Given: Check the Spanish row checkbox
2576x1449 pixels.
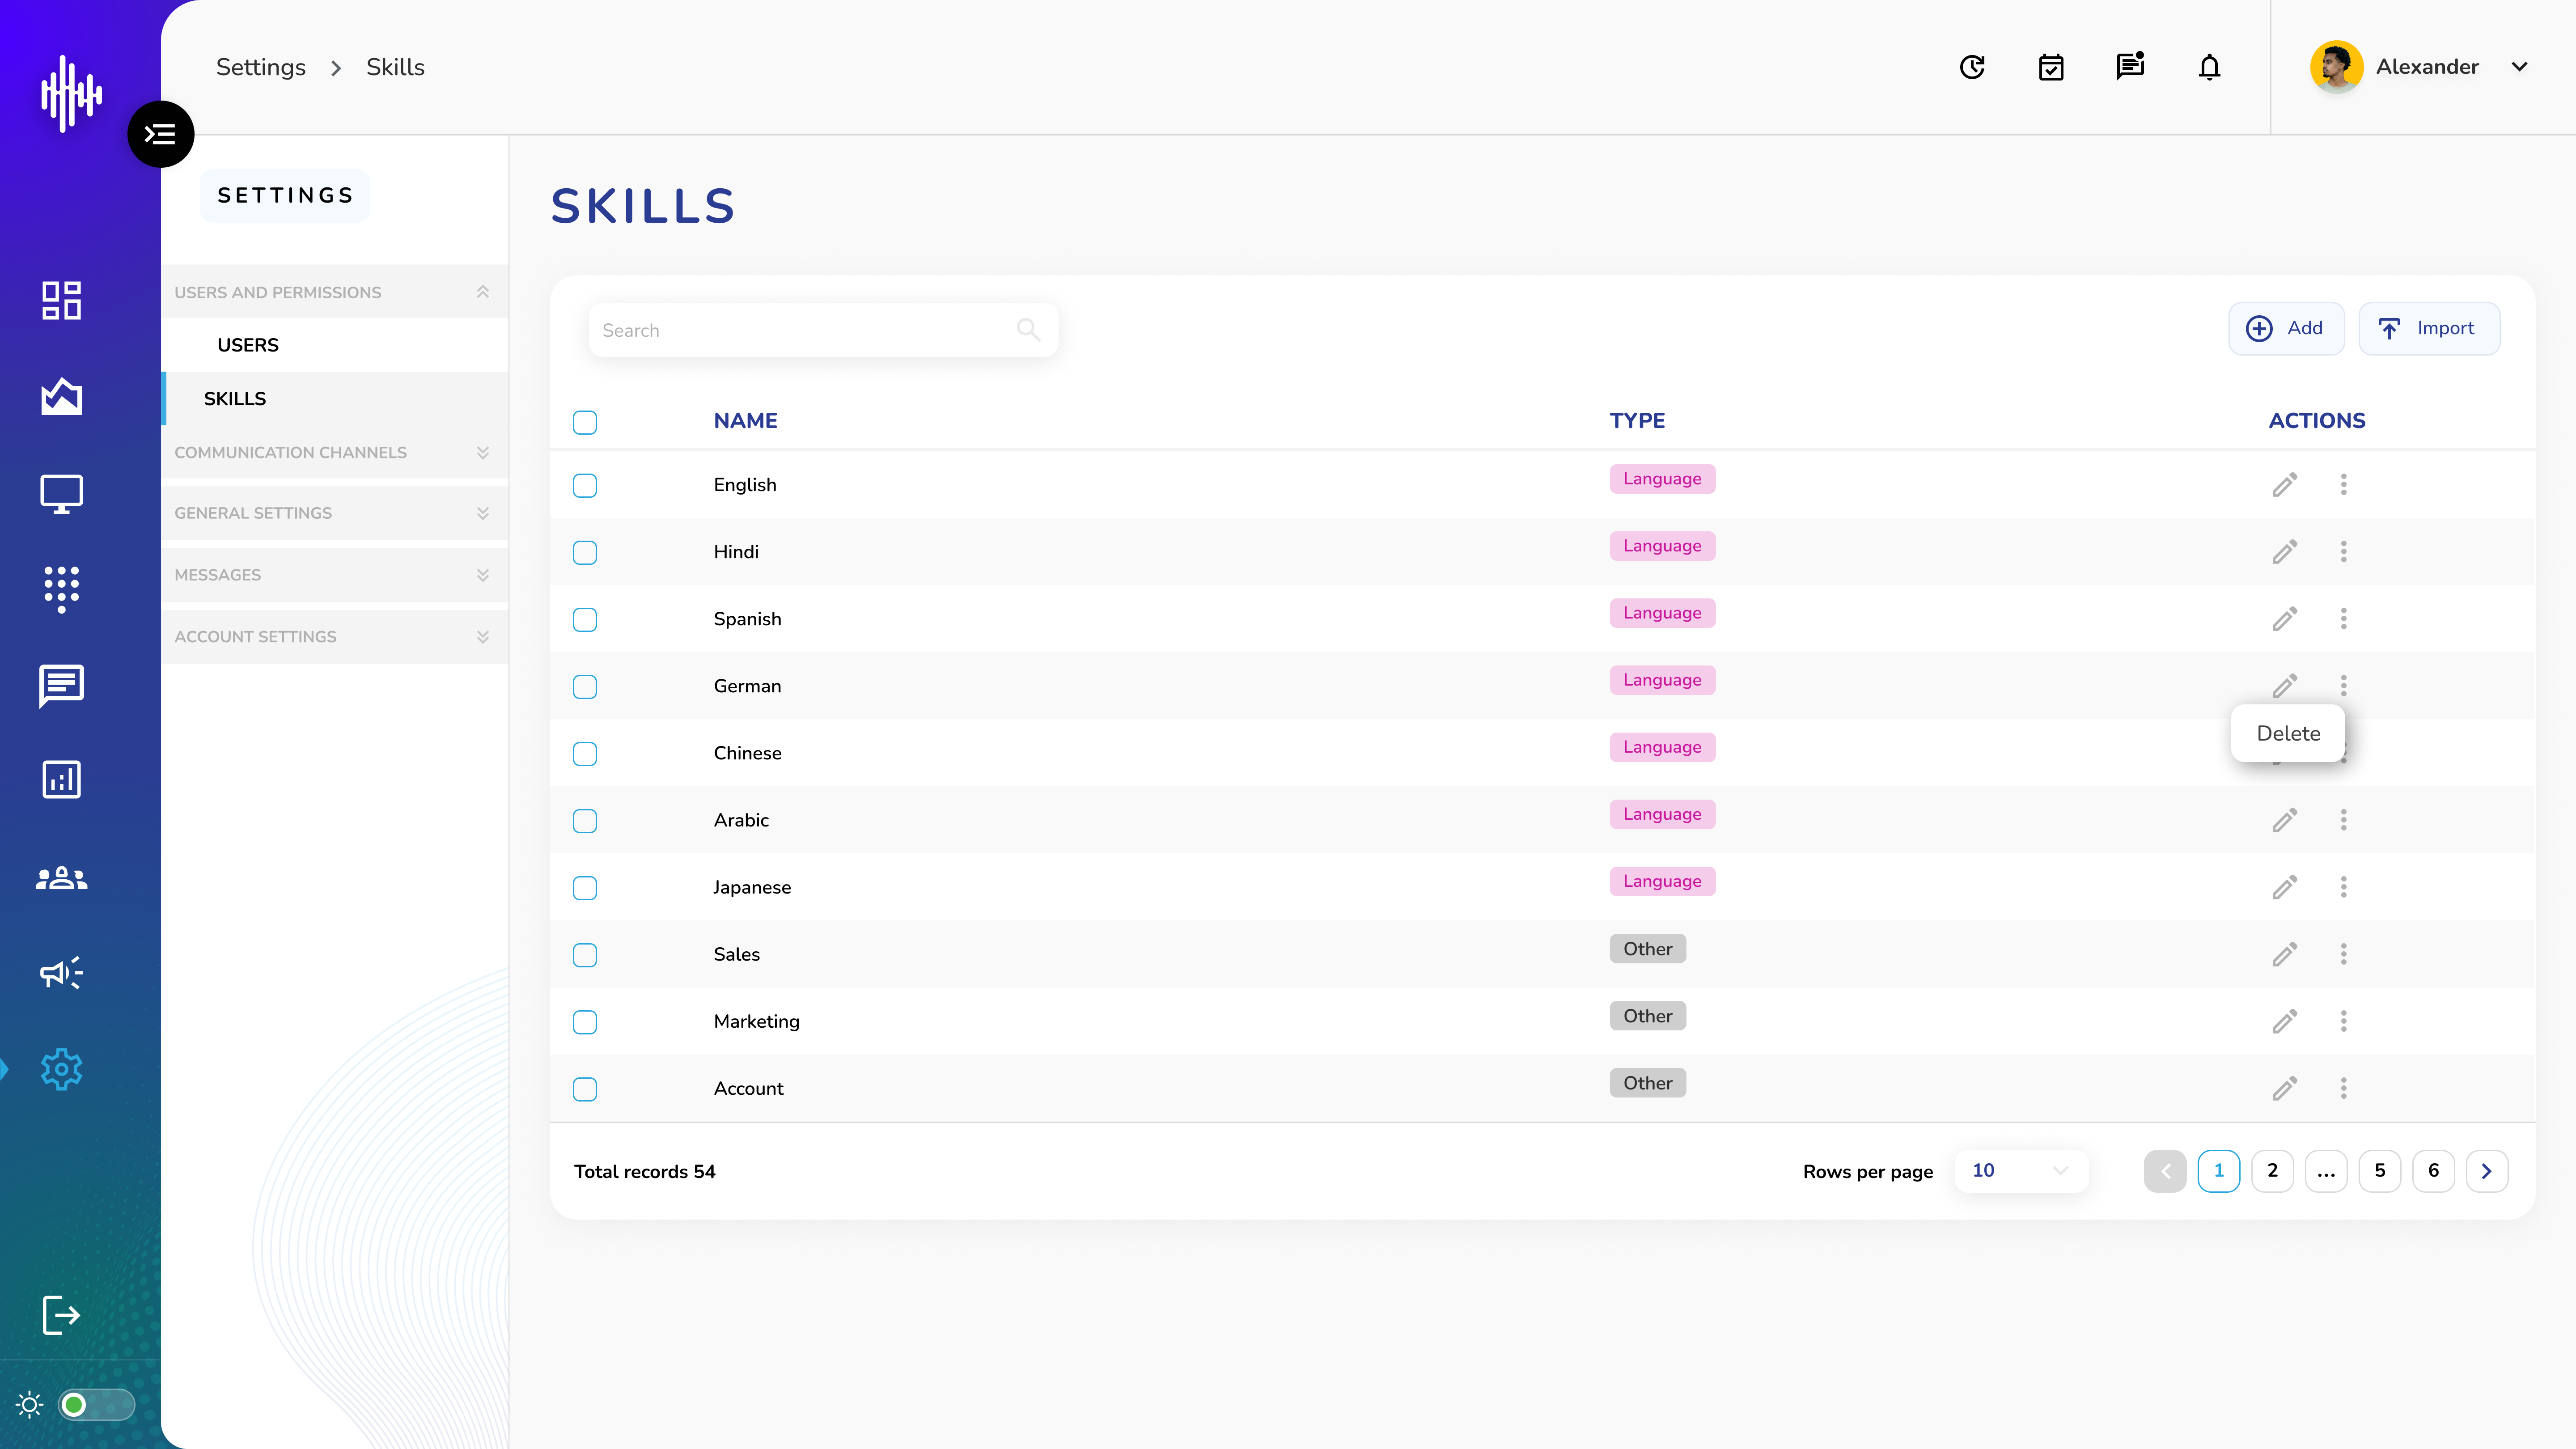Looking at the screenshot, I should [585, 619].
